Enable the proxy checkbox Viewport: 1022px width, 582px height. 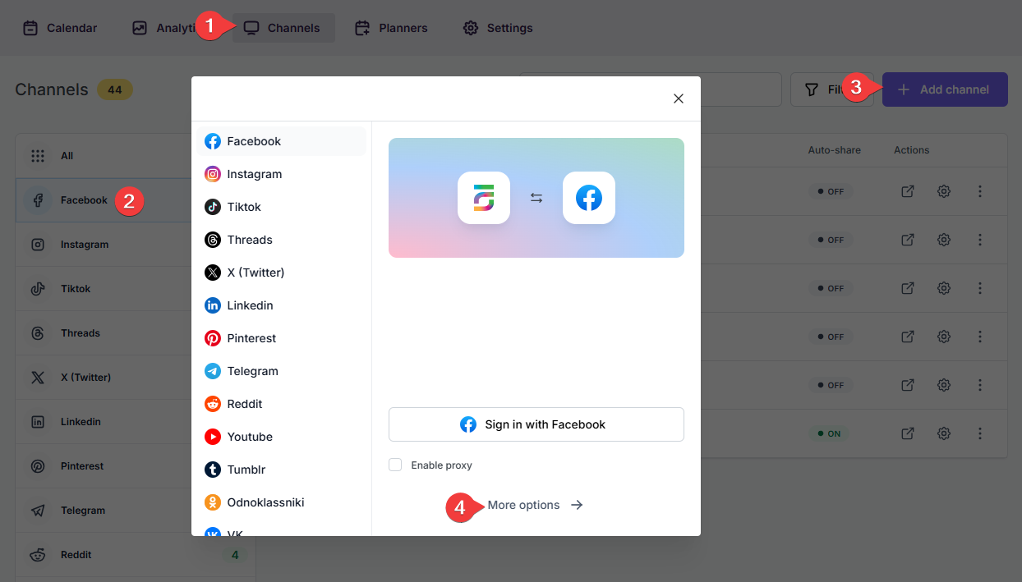395,465
